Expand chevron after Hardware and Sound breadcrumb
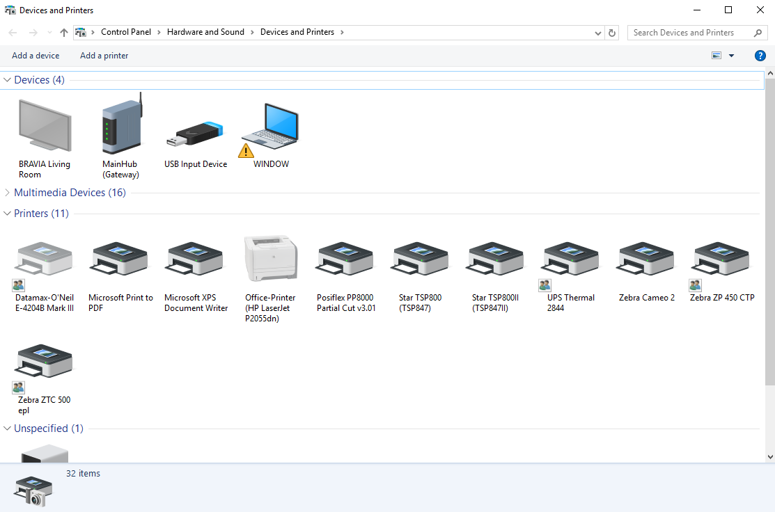The height and width of the screenshot is (512, 775). point(252,33)
